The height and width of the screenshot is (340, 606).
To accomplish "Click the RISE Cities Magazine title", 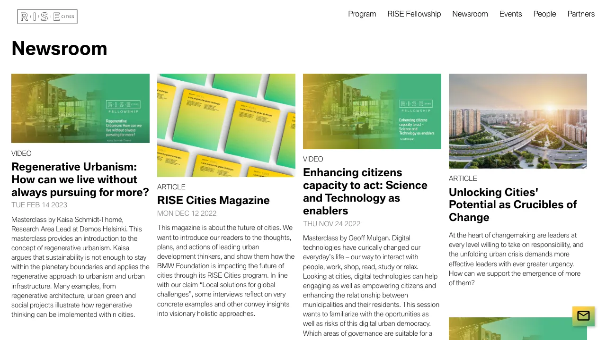I will 213,200.
